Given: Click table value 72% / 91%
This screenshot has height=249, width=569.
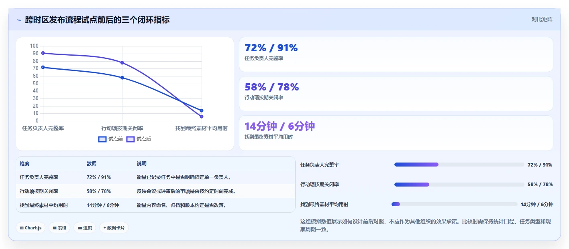Looking at the screenshot, I should coord(99,177).
